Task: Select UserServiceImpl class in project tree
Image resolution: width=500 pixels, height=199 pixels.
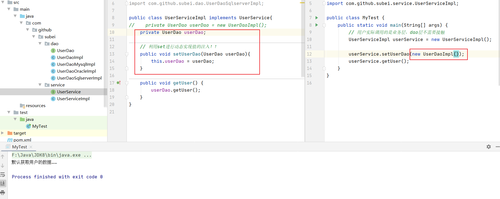Action: coord(73,99)
